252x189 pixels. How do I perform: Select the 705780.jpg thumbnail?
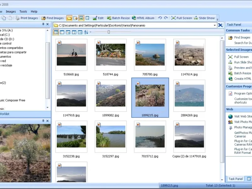click(x=150, y=54)
